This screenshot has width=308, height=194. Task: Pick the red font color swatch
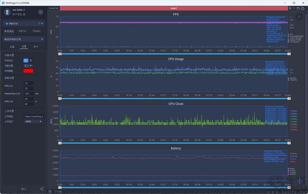pyautogui.click(x=28, y=71)
